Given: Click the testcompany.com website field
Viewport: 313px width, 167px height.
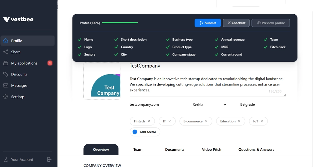Looking at the screenshot, I should pos(153,105).
